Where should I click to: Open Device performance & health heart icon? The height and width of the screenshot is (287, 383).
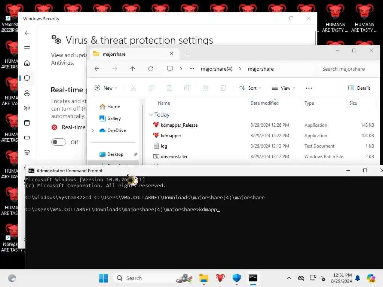point(27,153)
